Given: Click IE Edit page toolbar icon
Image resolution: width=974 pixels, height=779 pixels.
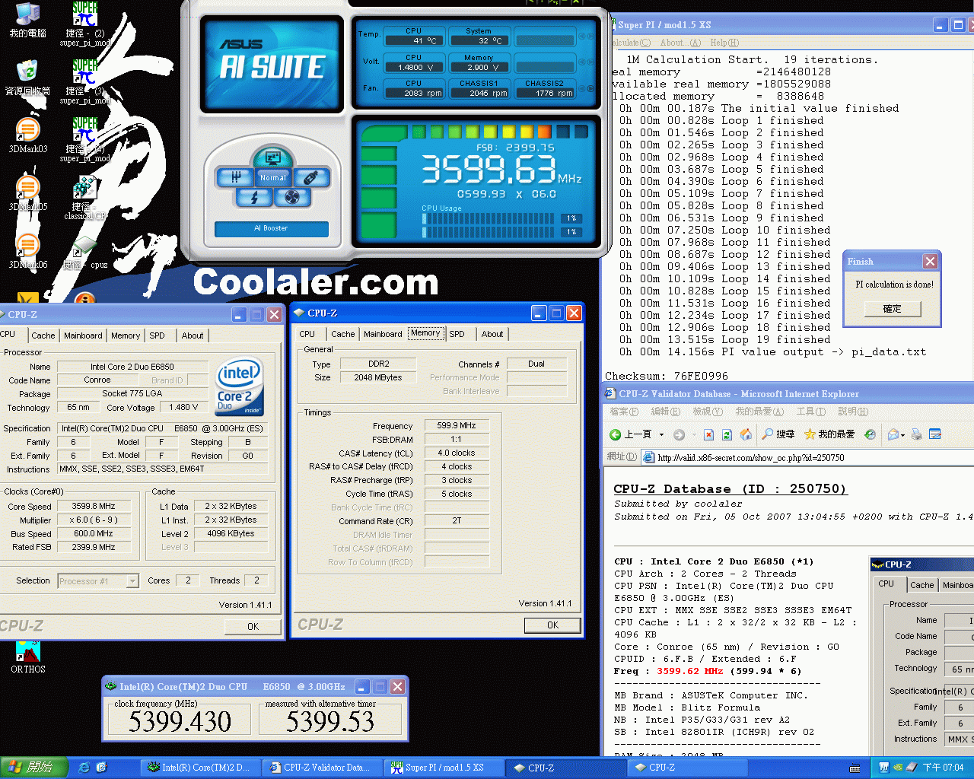Looking at the screenshot, I should (x=935, y=434).
